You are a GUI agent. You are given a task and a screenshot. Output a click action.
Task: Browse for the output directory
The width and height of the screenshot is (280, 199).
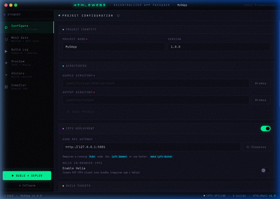point(261,100)
